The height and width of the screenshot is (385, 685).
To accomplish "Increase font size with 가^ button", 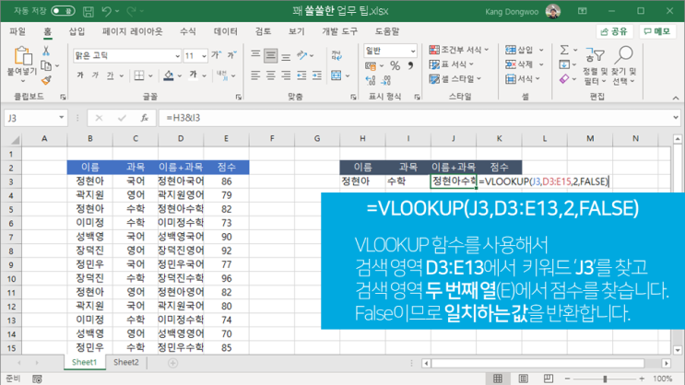I will pos(216,55).
